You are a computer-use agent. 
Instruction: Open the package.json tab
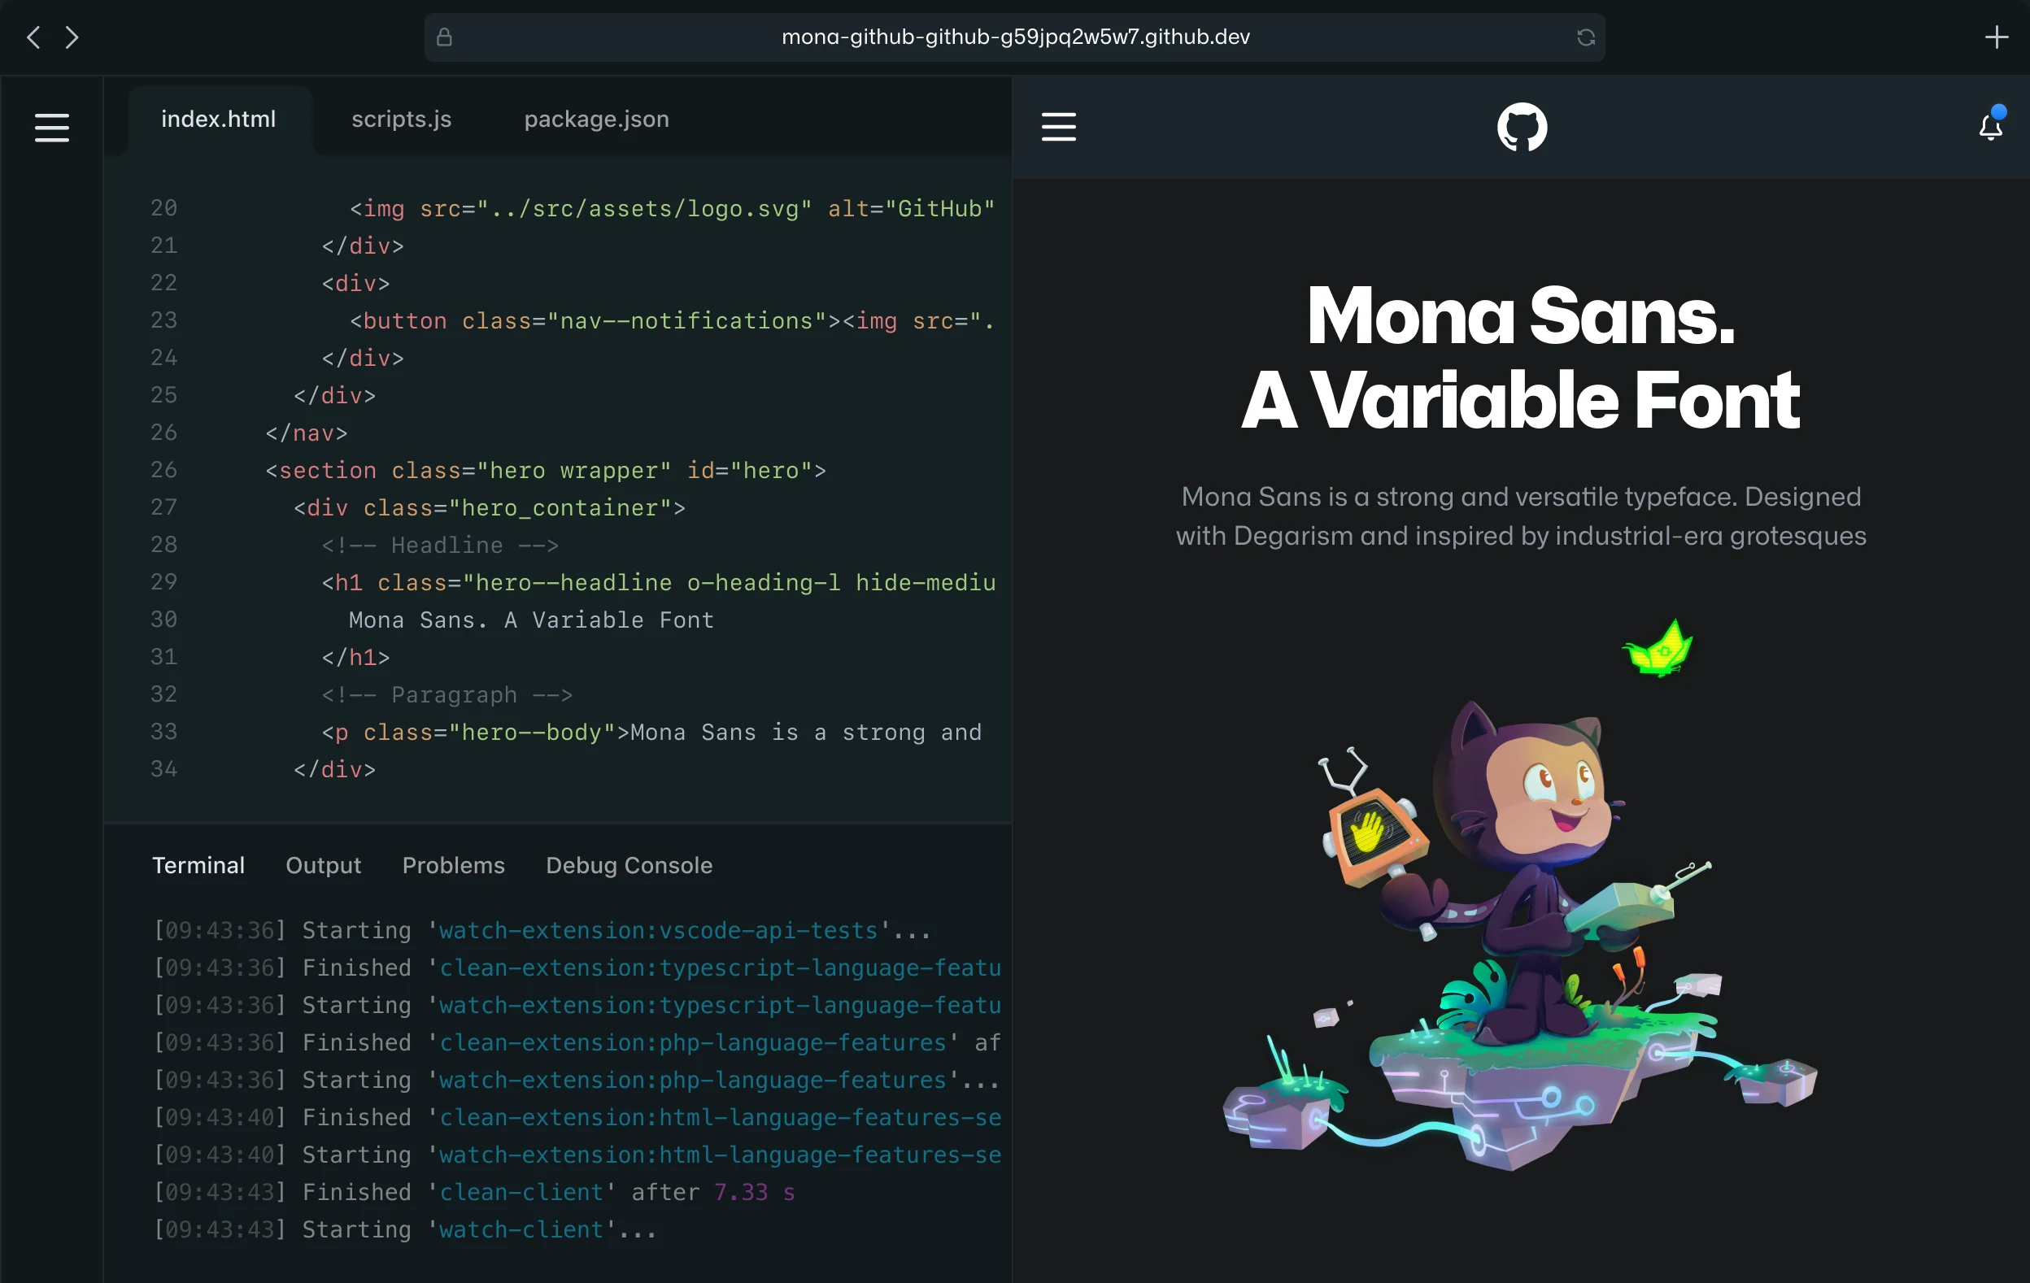tap(596, 119)
